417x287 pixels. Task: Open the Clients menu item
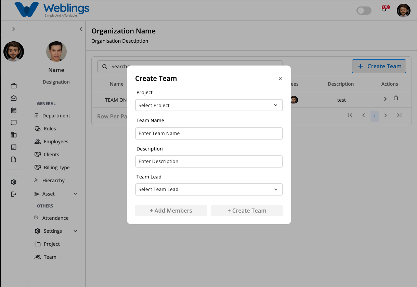pyautogui.click(x=47, y=155)
